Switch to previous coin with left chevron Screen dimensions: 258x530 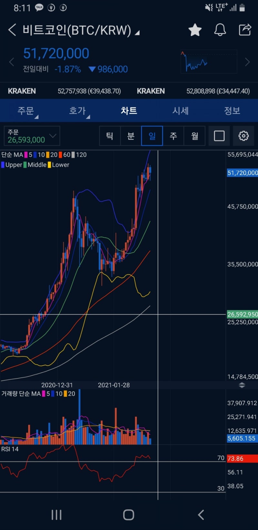pos(12,62)
